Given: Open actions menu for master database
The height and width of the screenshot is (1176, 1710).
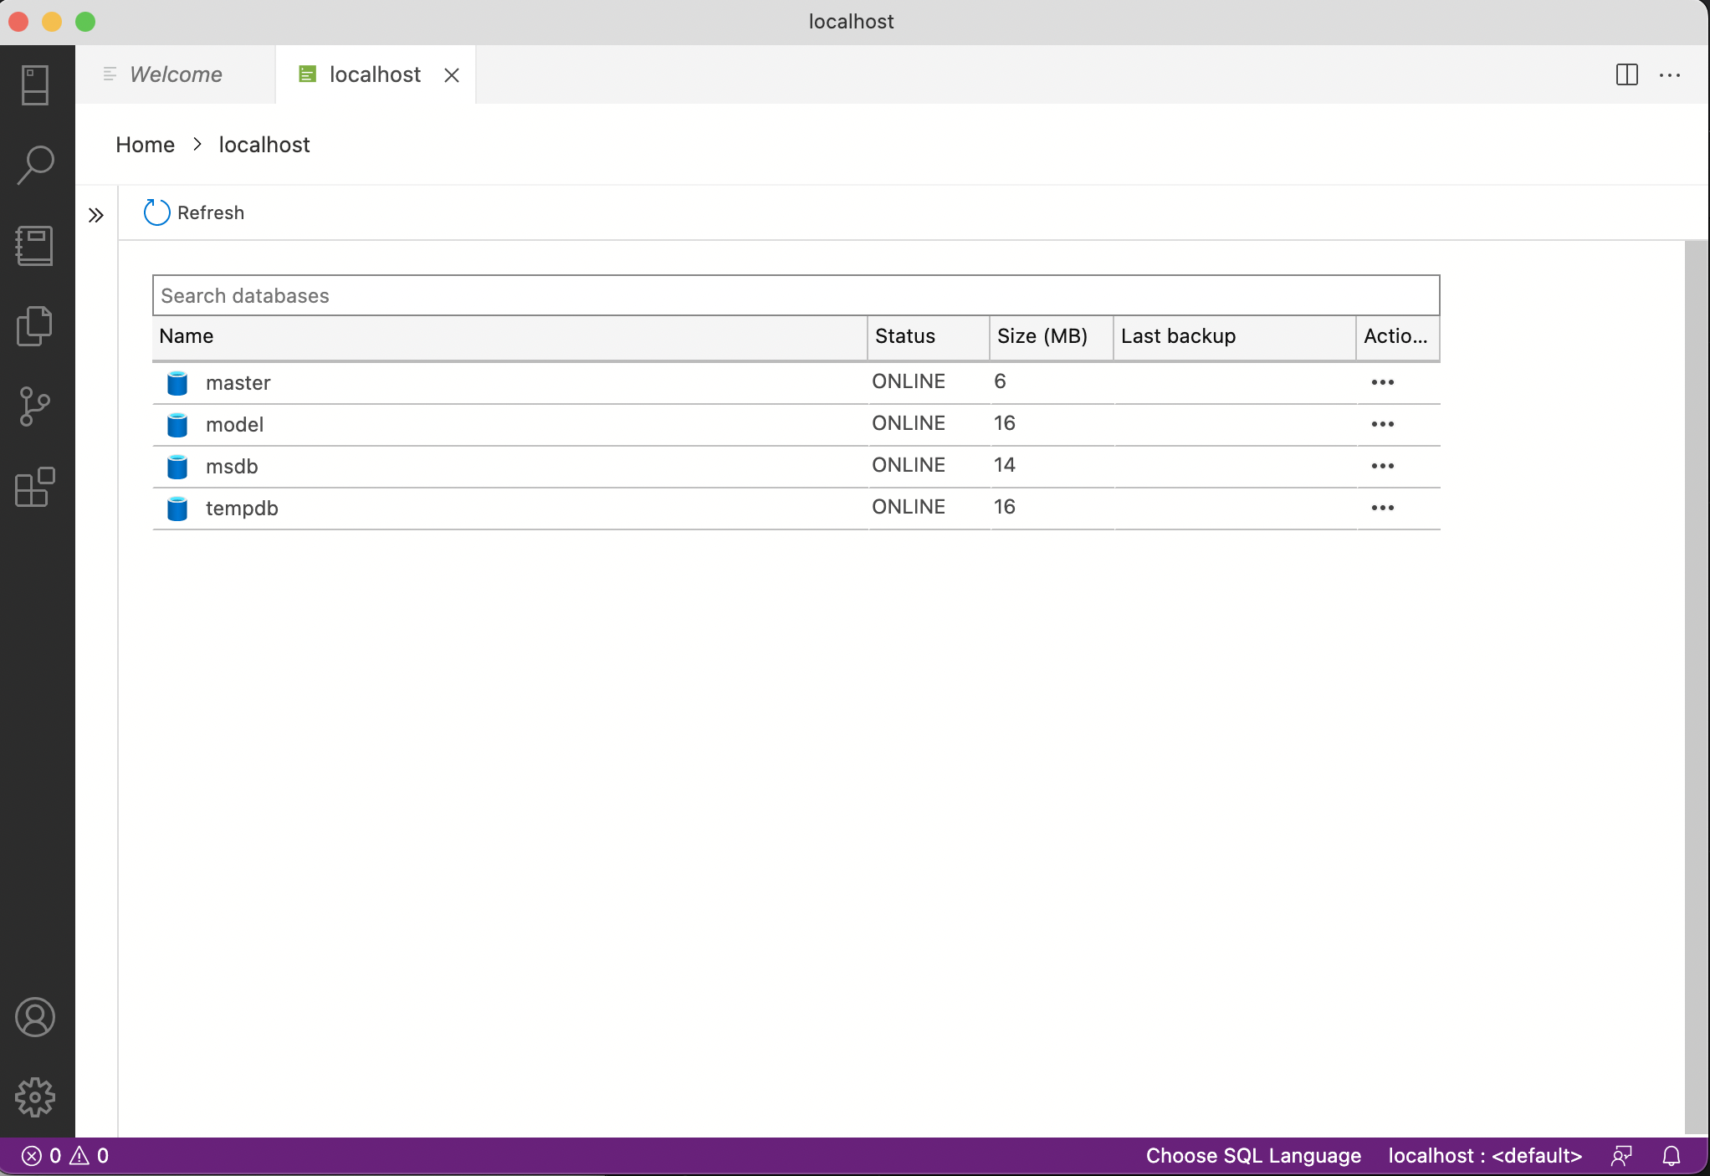Looking at the screenshot, I should coord(1382,382).
